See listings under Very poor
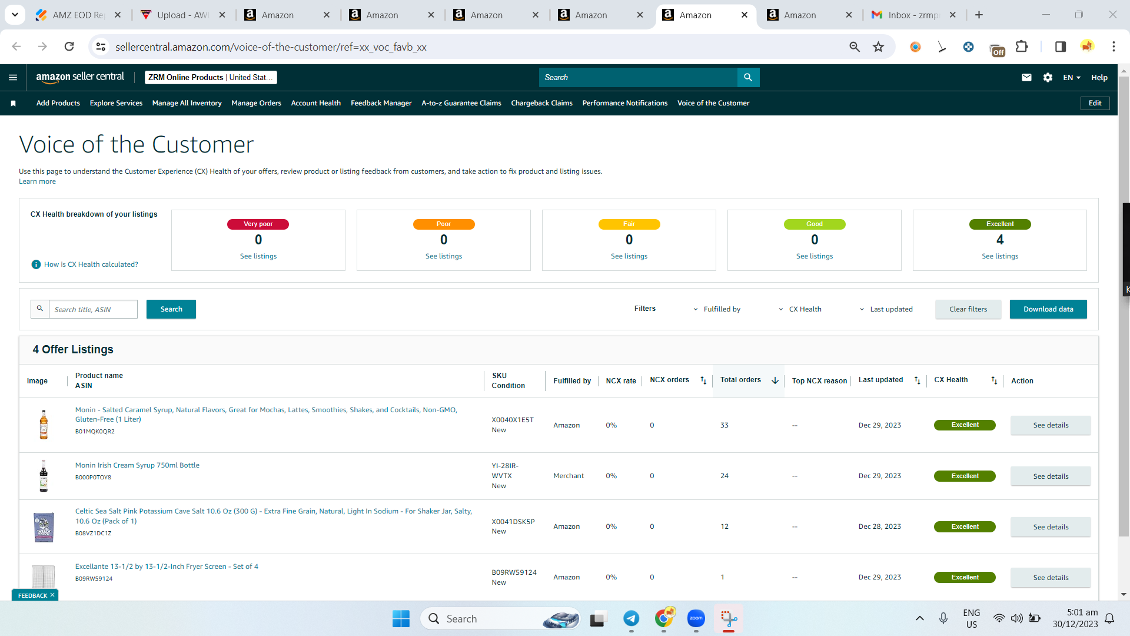This screenshot has width=1130, height=636. [x=258, y=256]
